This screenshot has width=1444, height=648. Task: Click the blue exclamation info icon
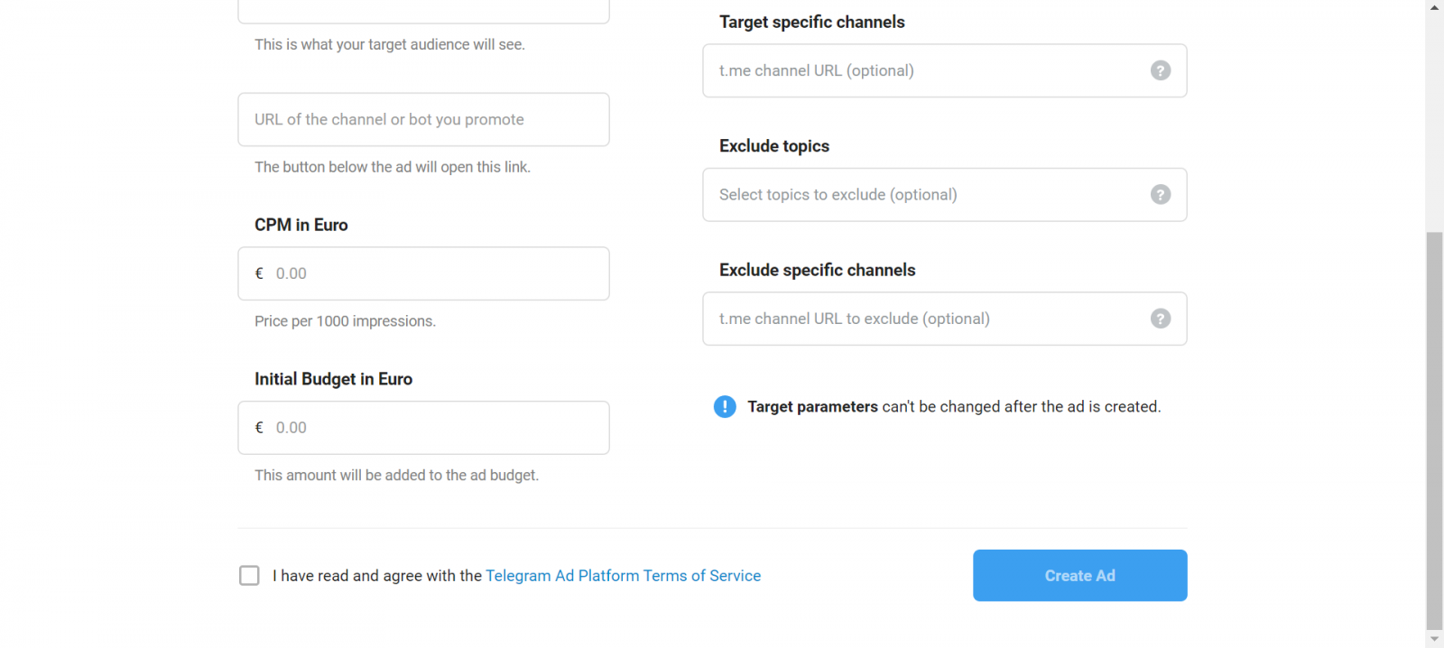click(725, 407)
